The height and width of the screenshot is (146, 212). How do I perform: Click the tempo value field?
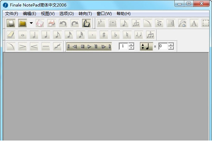pyautogui.click(x=163, y=46)
